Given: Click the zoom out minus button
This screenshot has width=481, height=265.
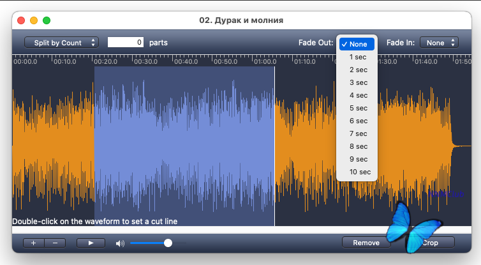Looking at the screenshot, I should pyautogui.click(x=55, y=243).
